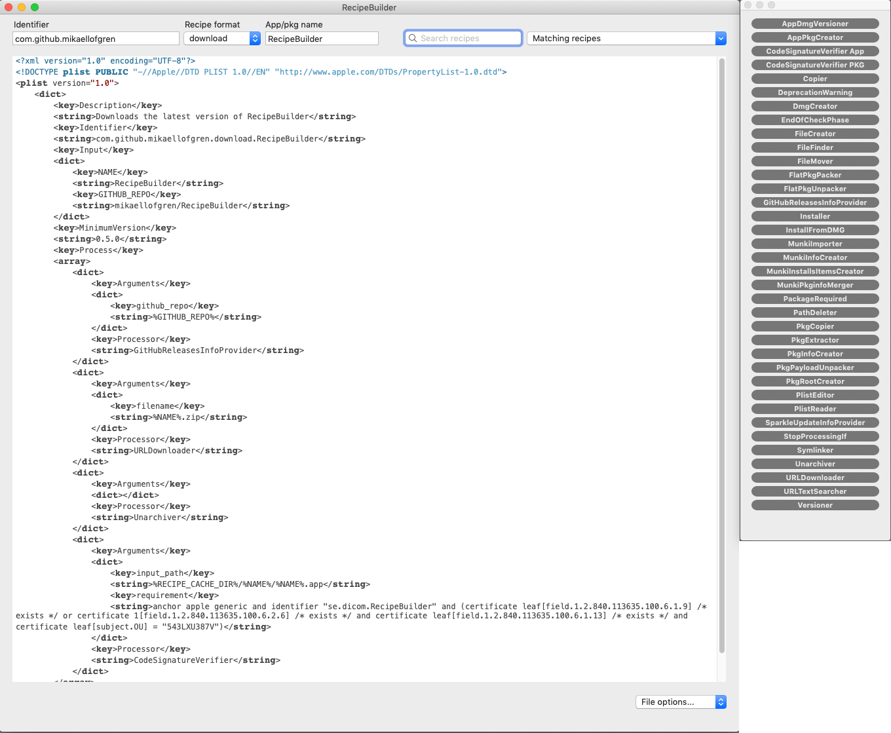The height and width of the screenshot is (733, 891).
Task: Click the PkgExtractor processor button
Action: pos(815,340)
